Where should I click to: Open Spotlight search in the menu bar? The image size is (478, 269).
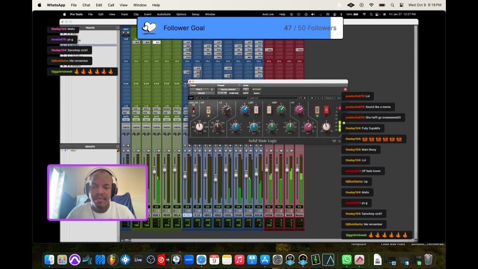(392, 5)
